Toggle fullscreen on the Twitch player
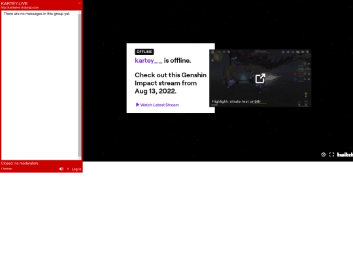The height and width of the screenshot is (265, 353). pyautogui.click(x=331, y=154)
